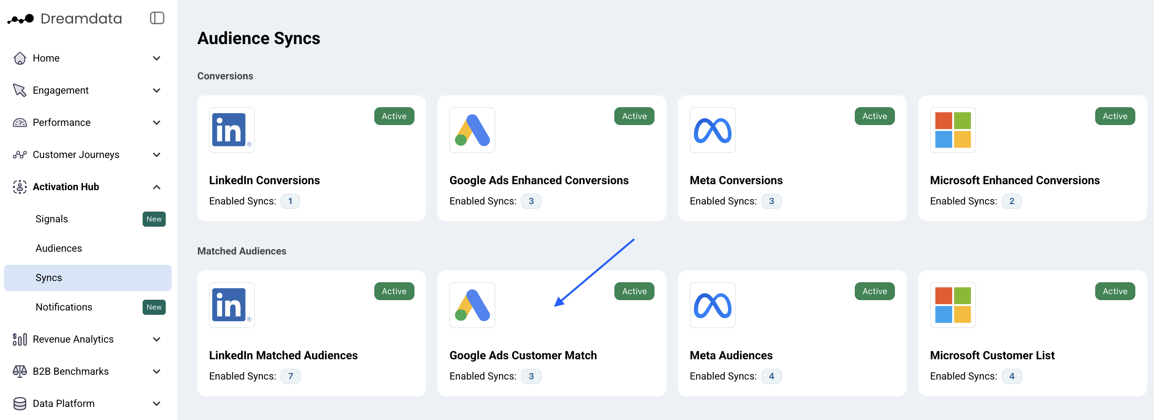This screenshot has height=420, width=1154.
Task: Click the Customer Journeys path icon
Action: point(20,155)
